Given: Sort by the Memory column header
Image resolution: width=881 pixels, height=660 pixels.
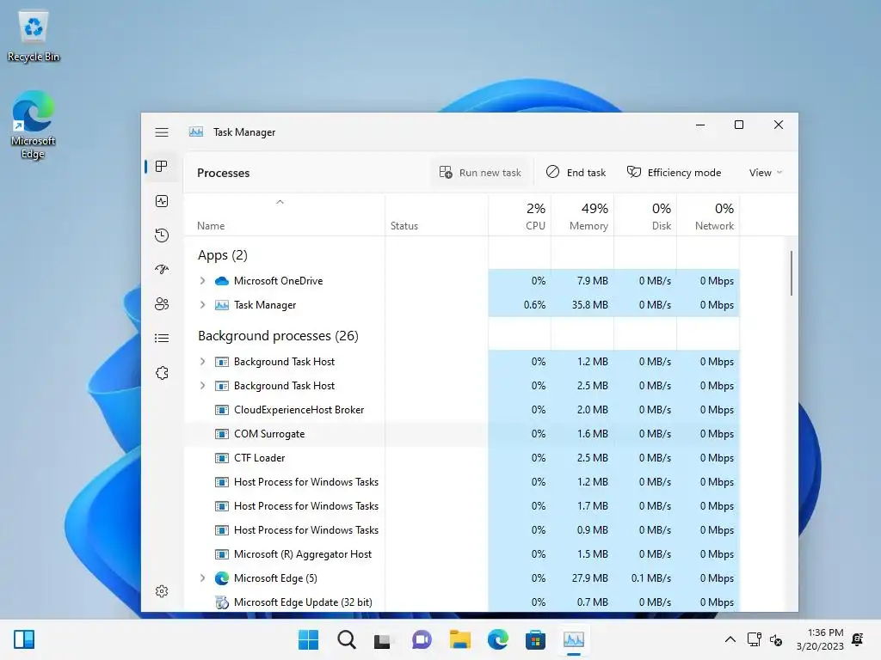Looking at the screenshot, I should [582, 216].
